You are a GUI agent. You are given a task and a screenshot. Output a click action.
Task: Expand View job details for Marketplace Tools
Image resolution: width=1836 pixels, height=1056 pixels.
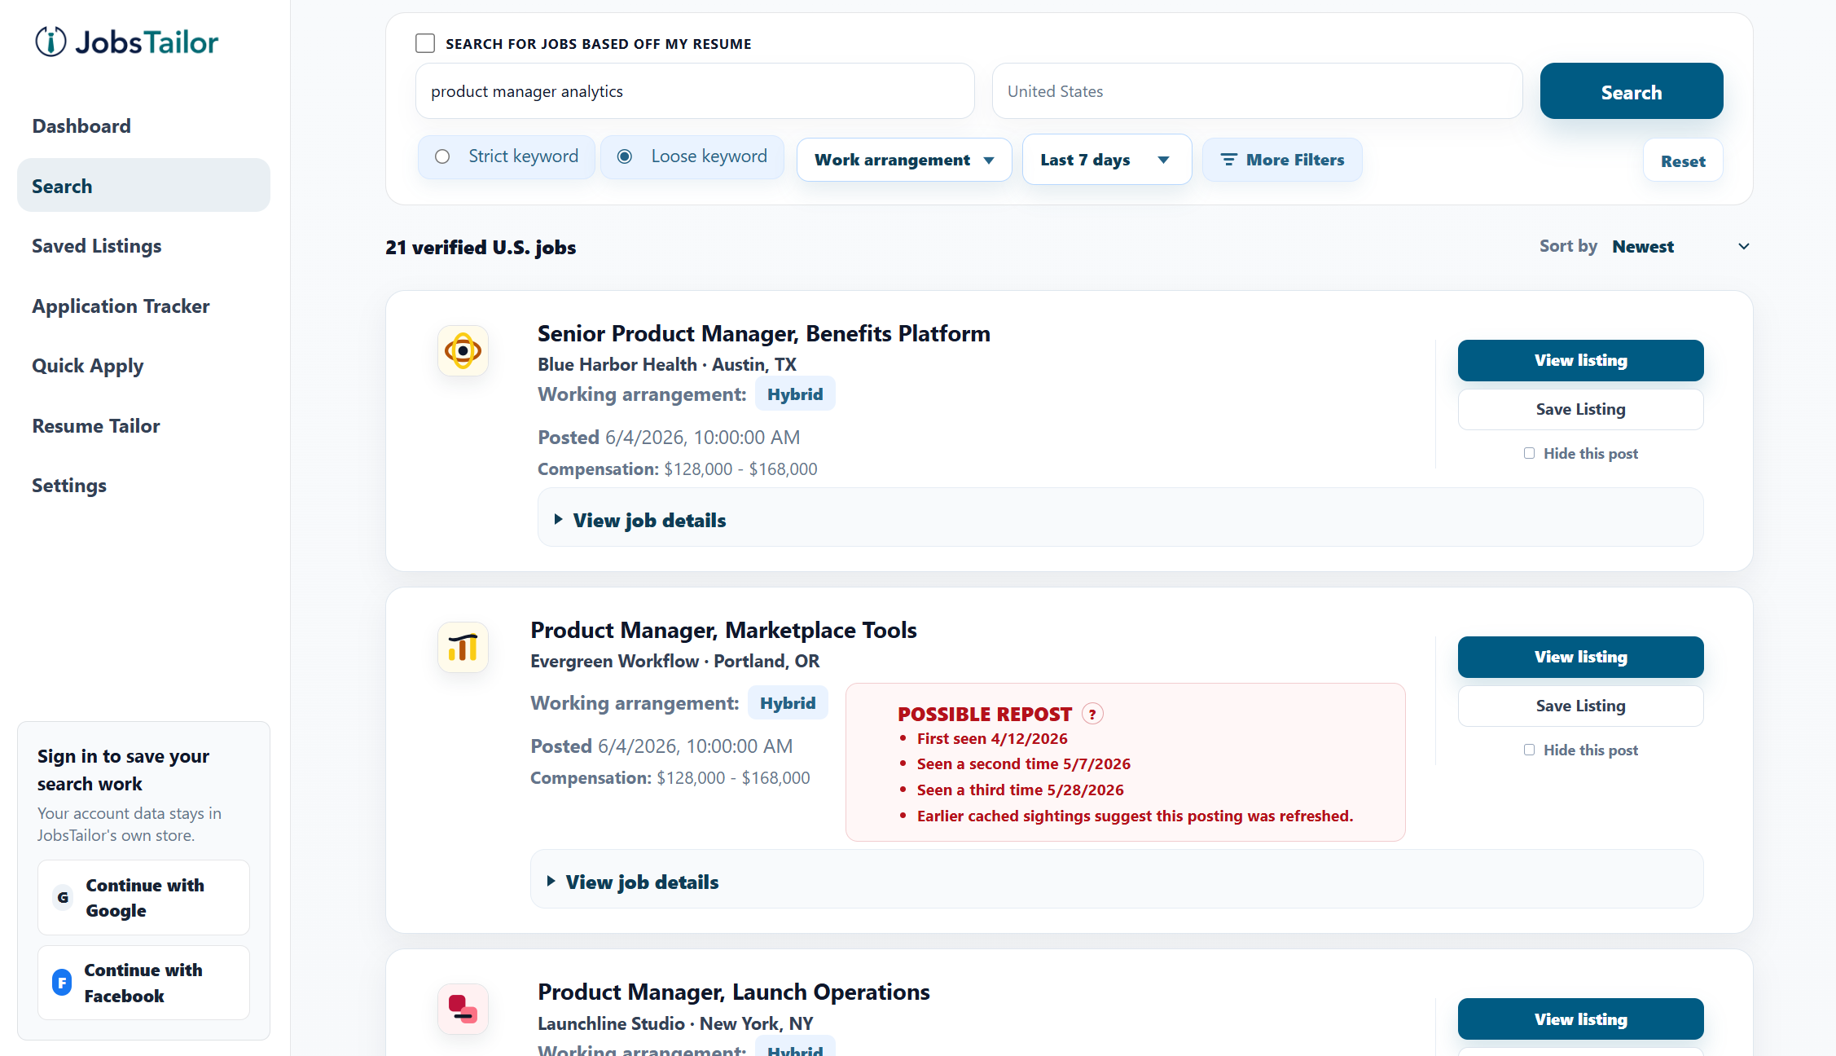click(x=1117, y=881)
